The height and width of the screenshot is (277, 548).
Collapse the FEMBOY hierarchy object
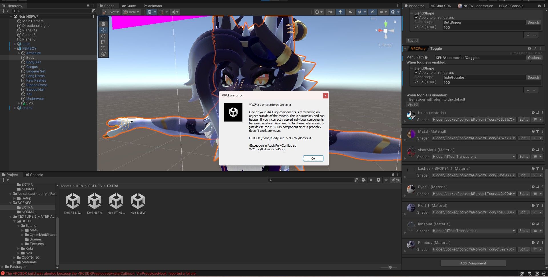[15, 48]
